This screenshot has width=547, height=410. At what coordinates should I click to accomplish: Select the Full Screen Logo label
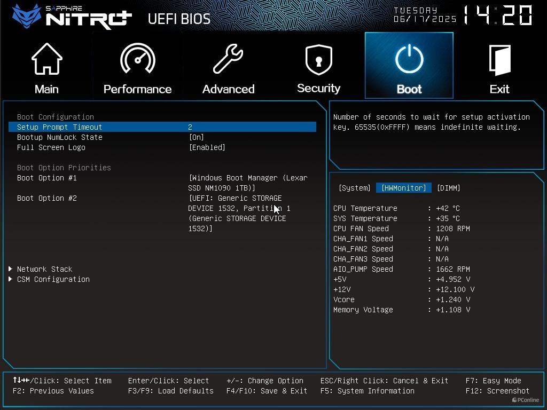point(51,147)
